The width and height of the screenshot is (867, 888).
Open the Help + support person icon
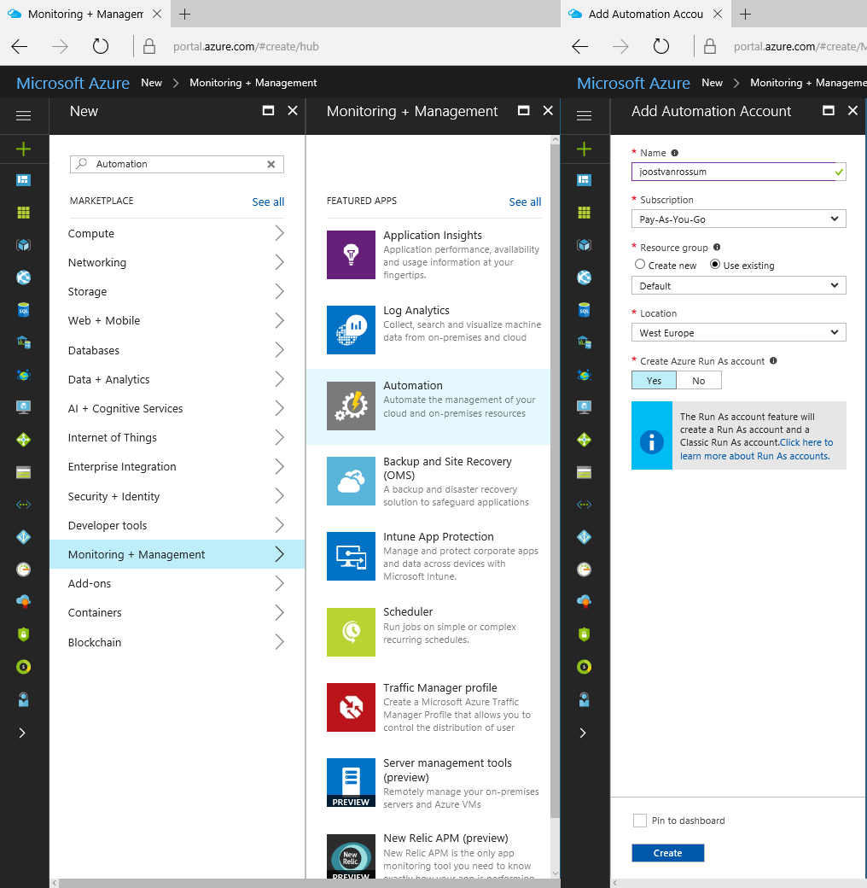23,699
